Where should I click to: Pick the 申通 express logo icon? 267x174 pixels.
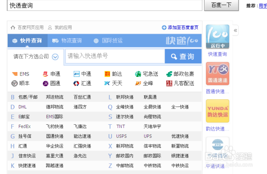pos(46,74)
